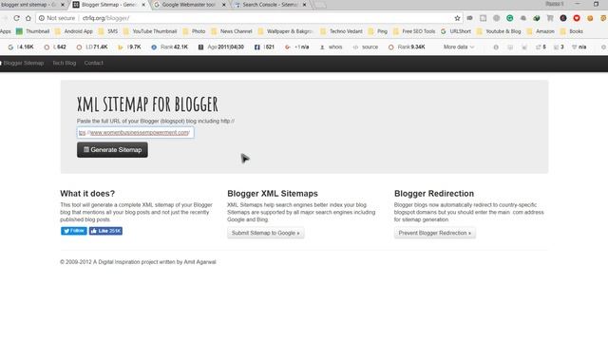Reload the current page
608x342 pixels.
[16, 18]
